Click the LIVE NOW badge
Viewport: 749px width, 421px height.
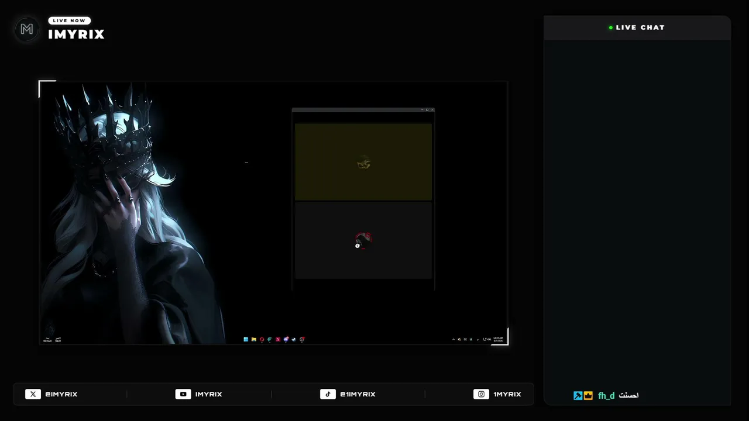click(69, 20)
